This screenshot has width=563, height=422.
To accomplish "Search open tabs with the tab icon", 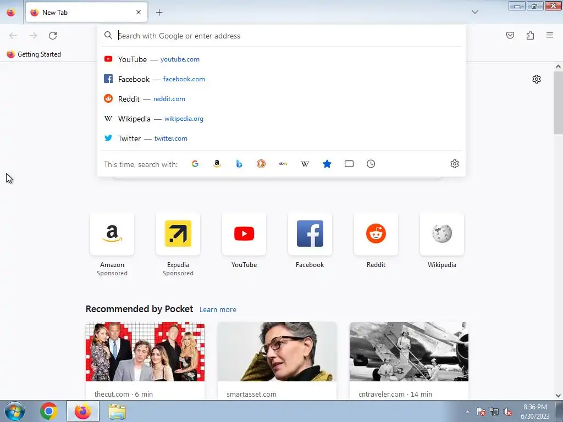I will point(349,164).
